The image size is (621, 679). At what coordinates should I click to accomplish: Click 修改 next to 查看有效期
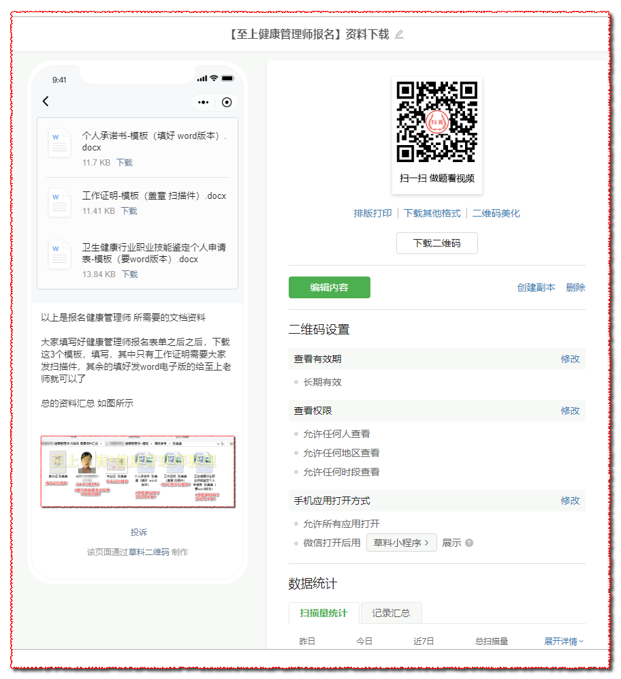point(570,359)
